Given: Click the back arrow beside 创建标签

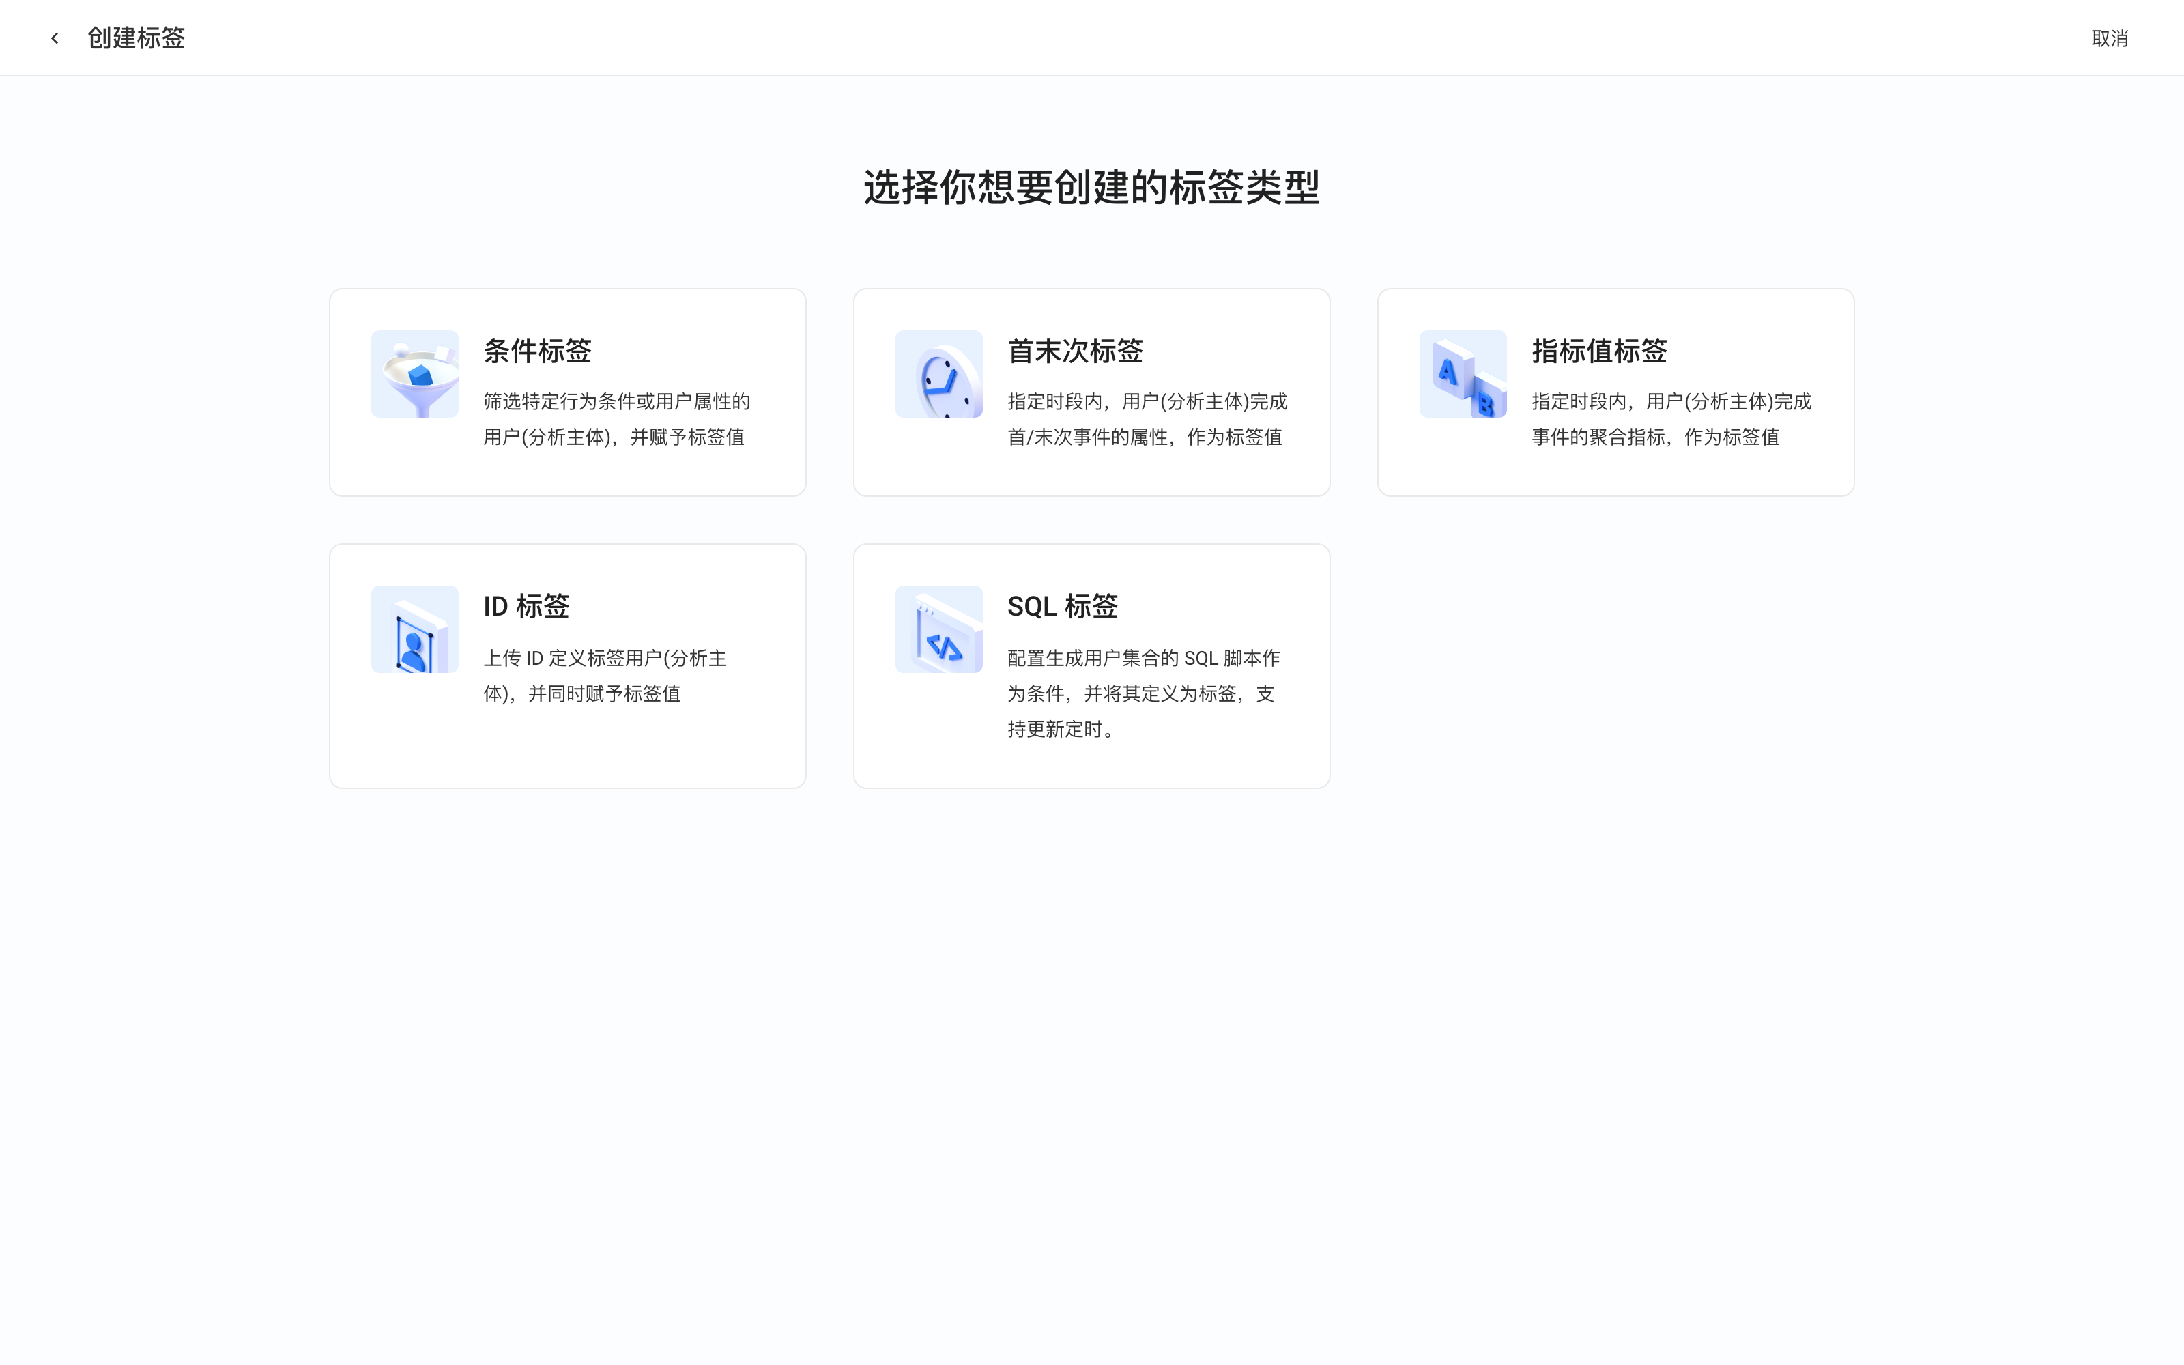Looking at the screenshot, I should tap(55, 38).
